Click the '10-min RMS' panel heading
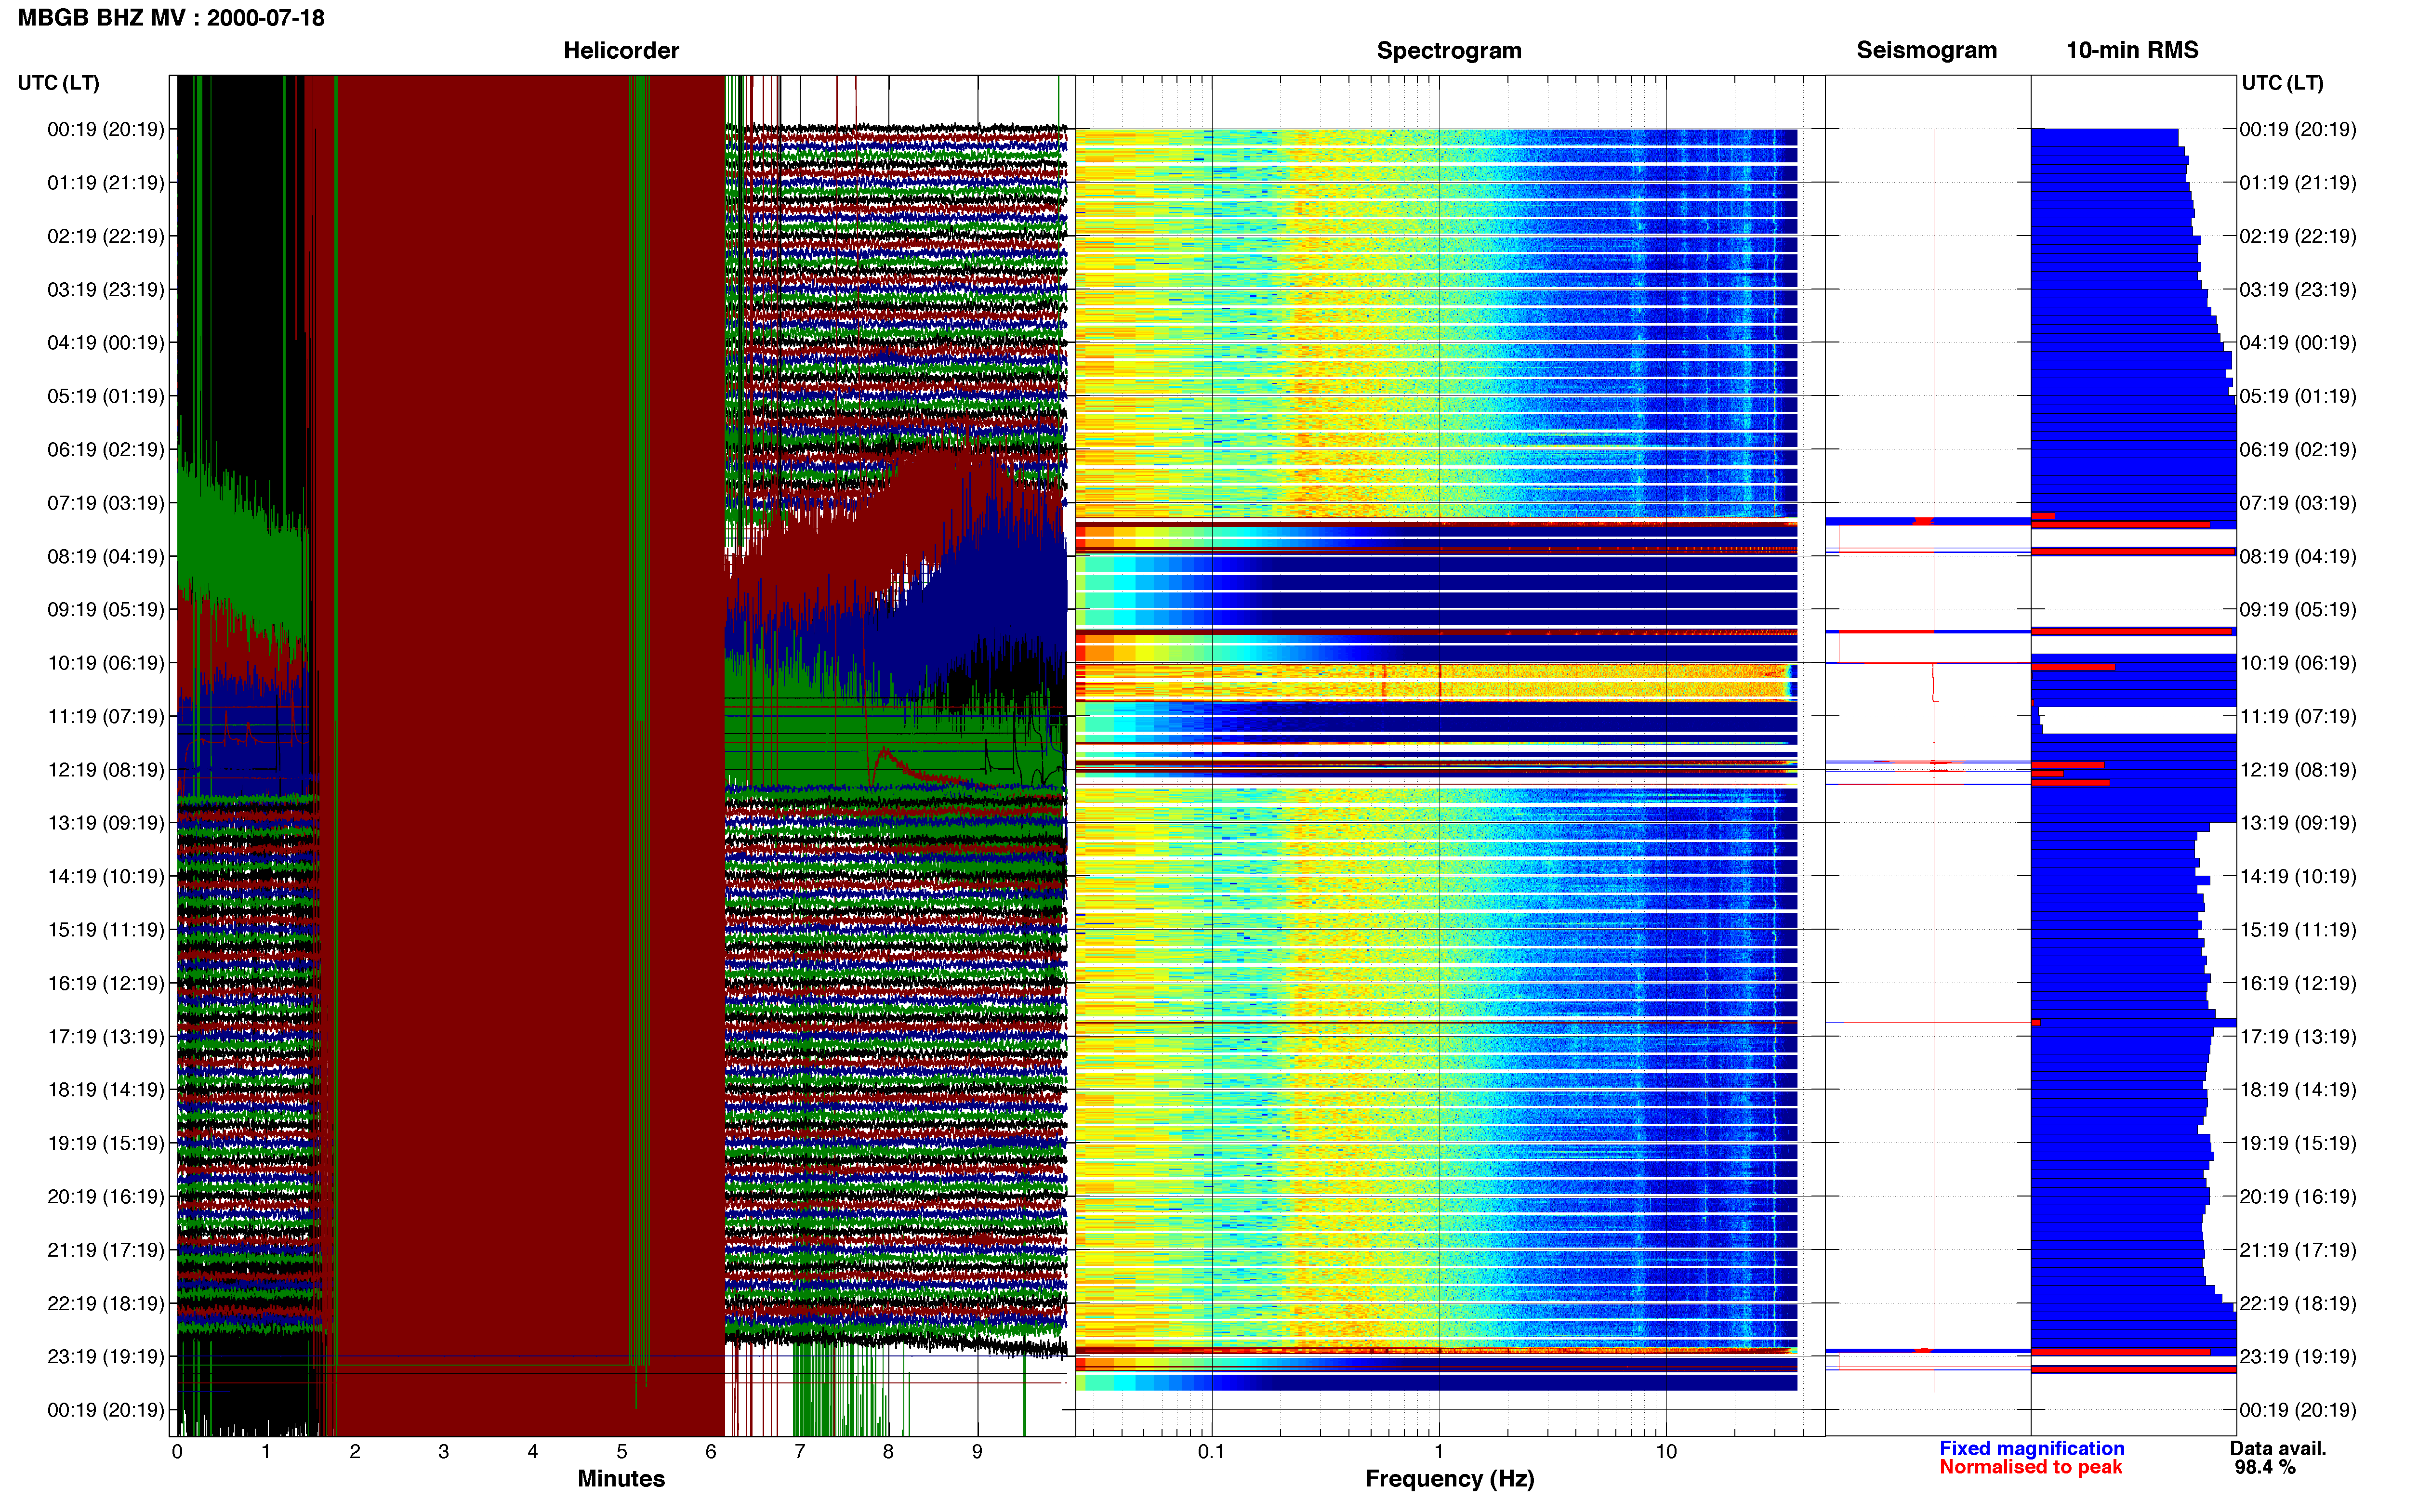The width and height of the screenshot is (2418, 1512). point(2132,50)
